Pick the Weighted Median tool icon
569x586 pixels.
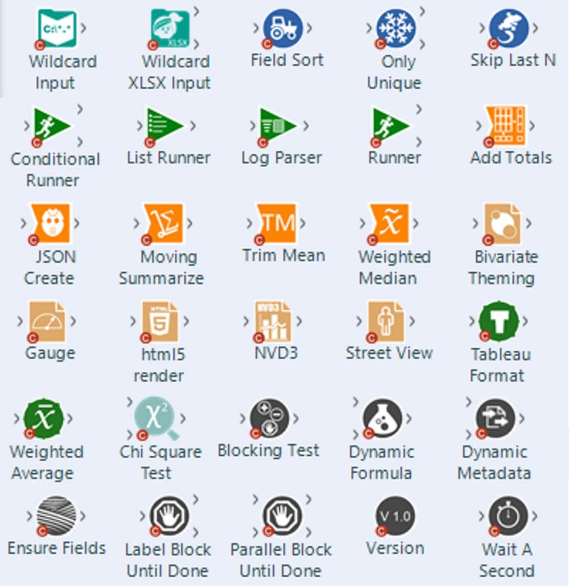point(390,223)
